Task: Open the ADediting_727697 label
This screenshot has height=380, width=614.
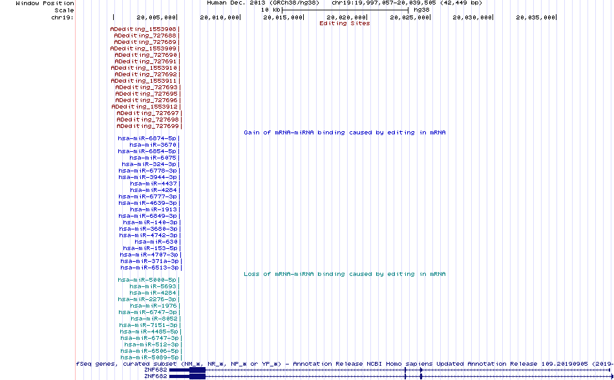Action: coord(147,113)
